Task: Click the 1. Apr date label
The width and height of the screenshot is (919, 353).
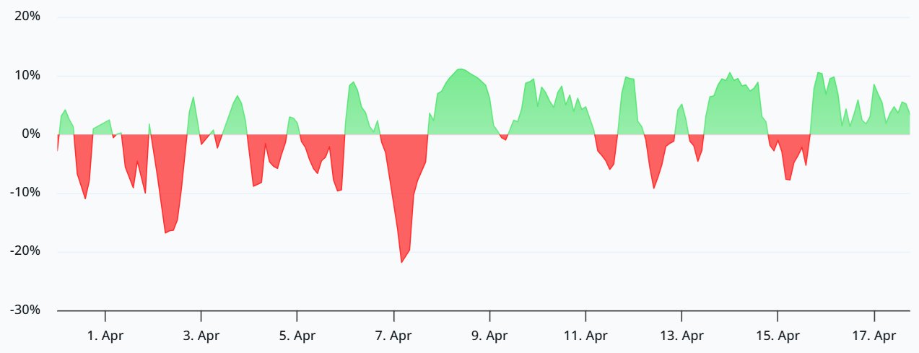Action: click(x=105, y=336)
